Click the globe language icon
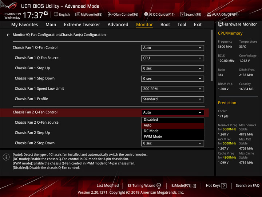The height and width of the screenshot is (197, 262). click(56, 14)
